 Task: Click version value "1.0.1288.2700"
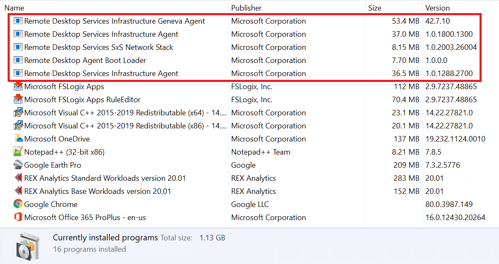449,73
